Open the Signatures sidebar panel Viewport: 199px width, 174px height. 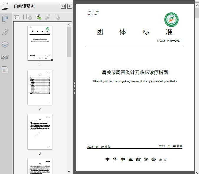click(x=5, y=57)
